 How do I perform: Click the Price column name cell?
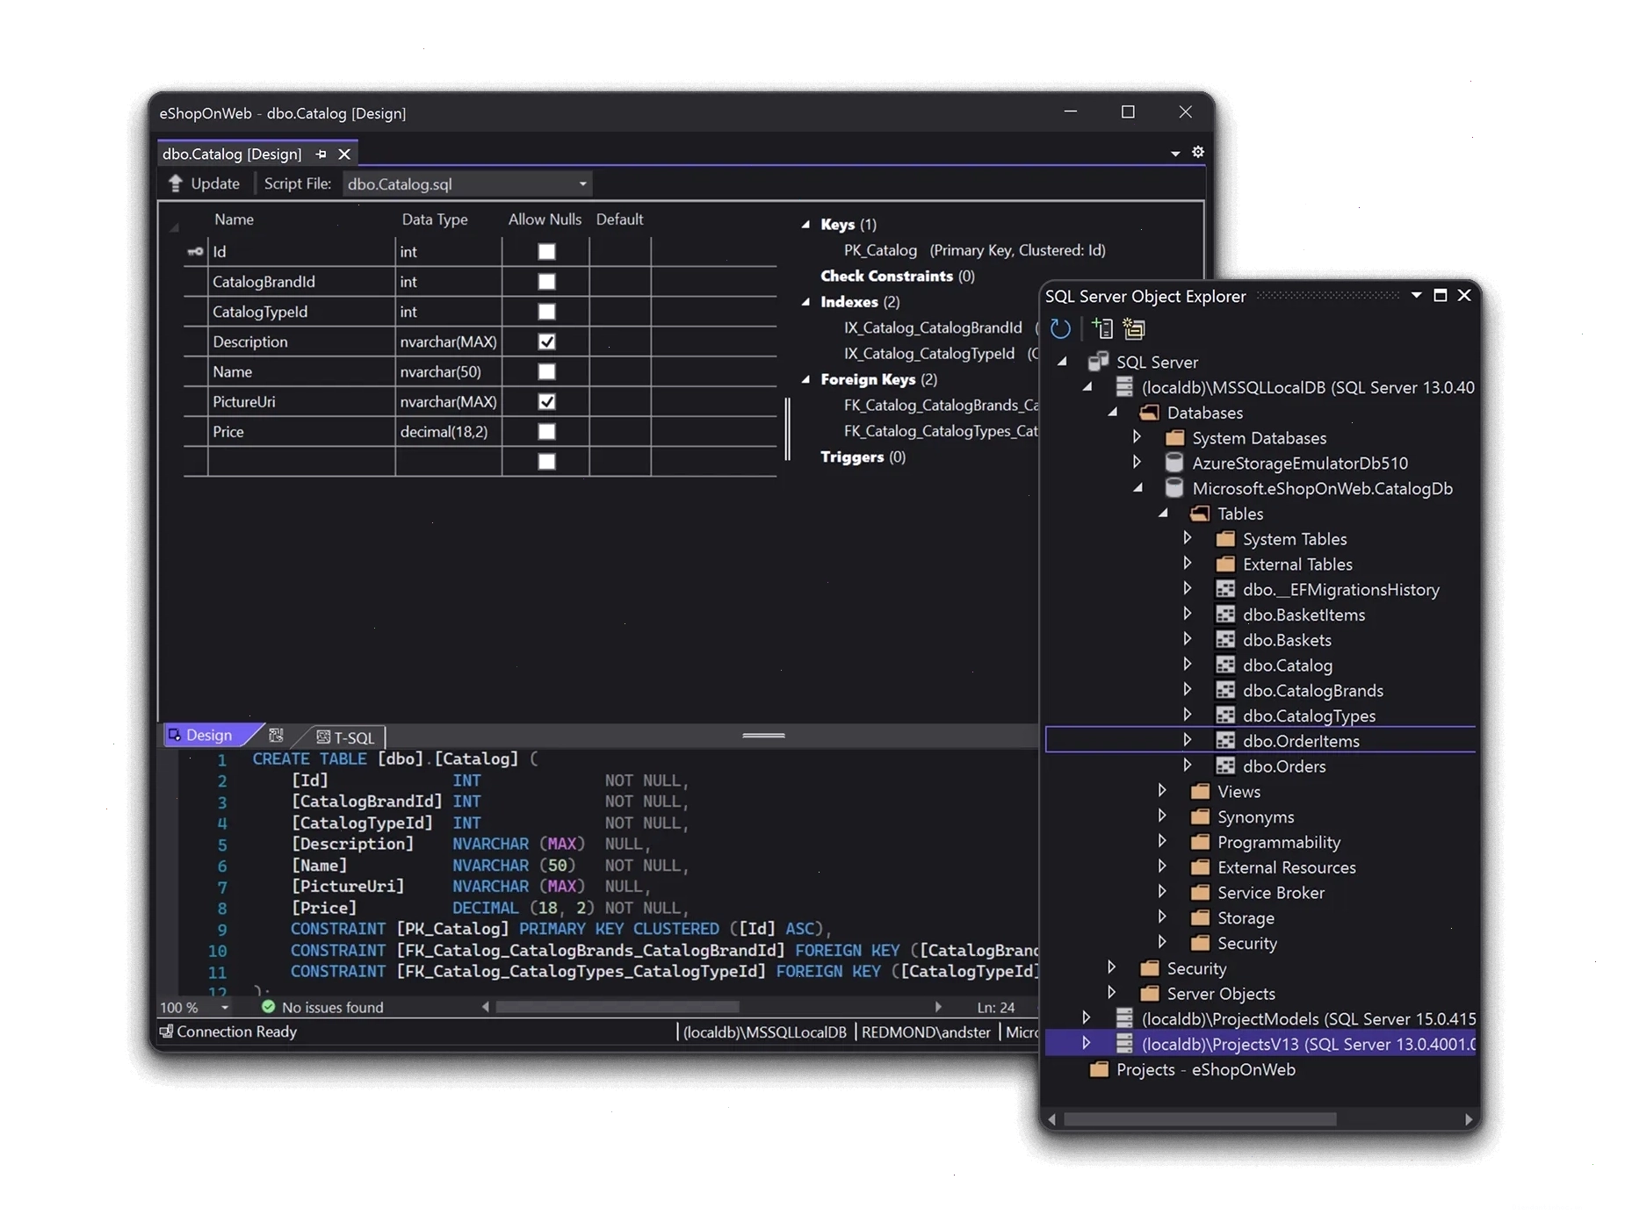coord(301,431)
